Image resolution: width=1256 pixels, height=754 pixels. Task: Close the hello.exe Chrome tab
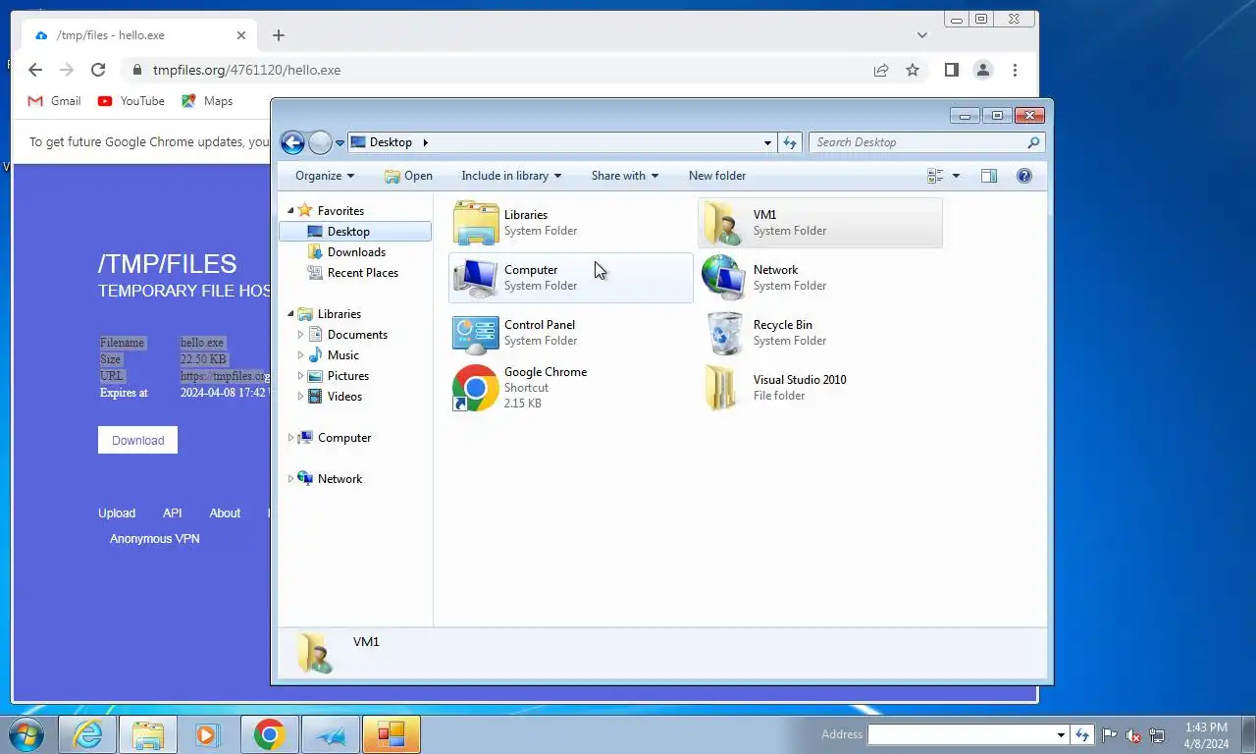tap(241, 35)
